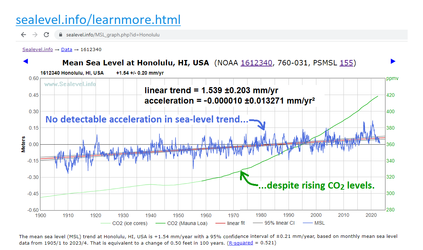Open the NOAA 1612340 station link
This screenshot has height=250, width=423.
point(257,63)
